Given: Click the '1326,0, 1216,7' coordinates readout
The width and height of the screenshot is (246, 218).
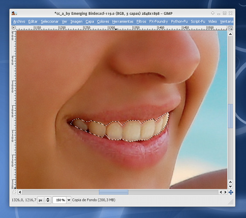Looking at the screenshot, I should coord(24,200).
